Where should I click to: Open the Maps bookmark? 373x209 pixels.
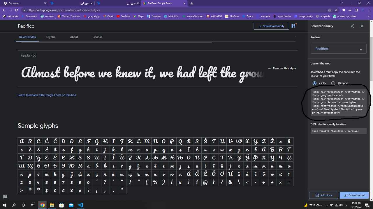click(x=138, y=16)
